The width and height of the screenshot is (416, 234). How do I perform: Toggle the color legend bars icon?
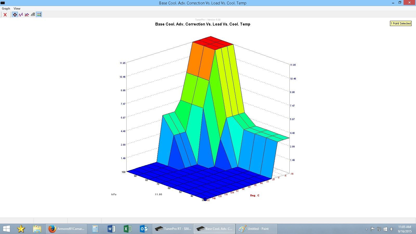pyautogui.click(x=39, y=15)
